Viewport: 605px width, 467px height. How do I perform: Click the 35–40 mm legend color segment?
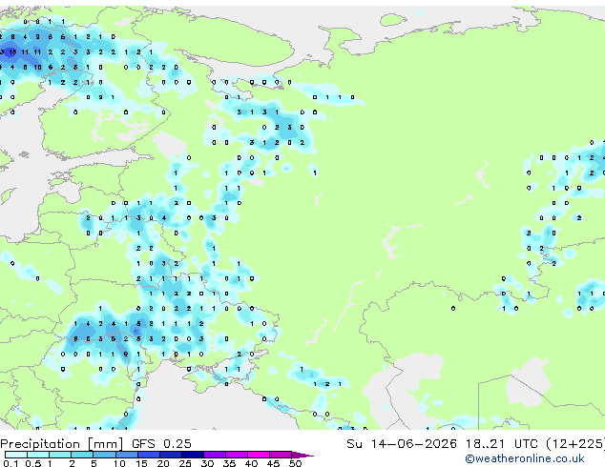pyautogui.click(x=237, y=455)
